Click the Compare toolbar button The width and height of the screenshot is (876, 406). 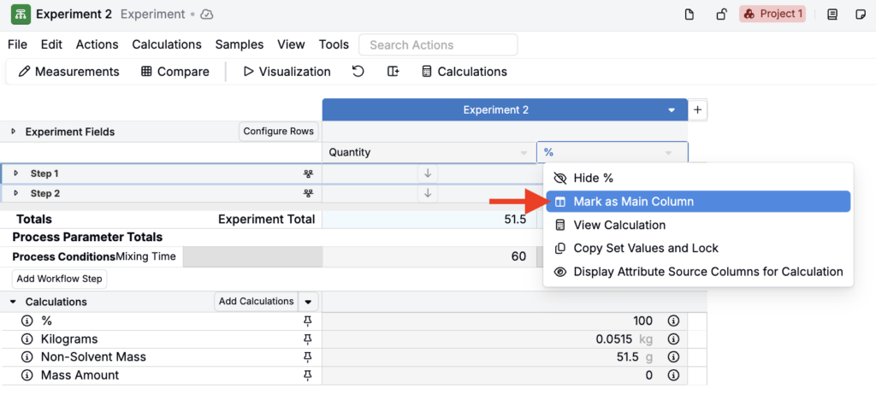tap(175, 72)
